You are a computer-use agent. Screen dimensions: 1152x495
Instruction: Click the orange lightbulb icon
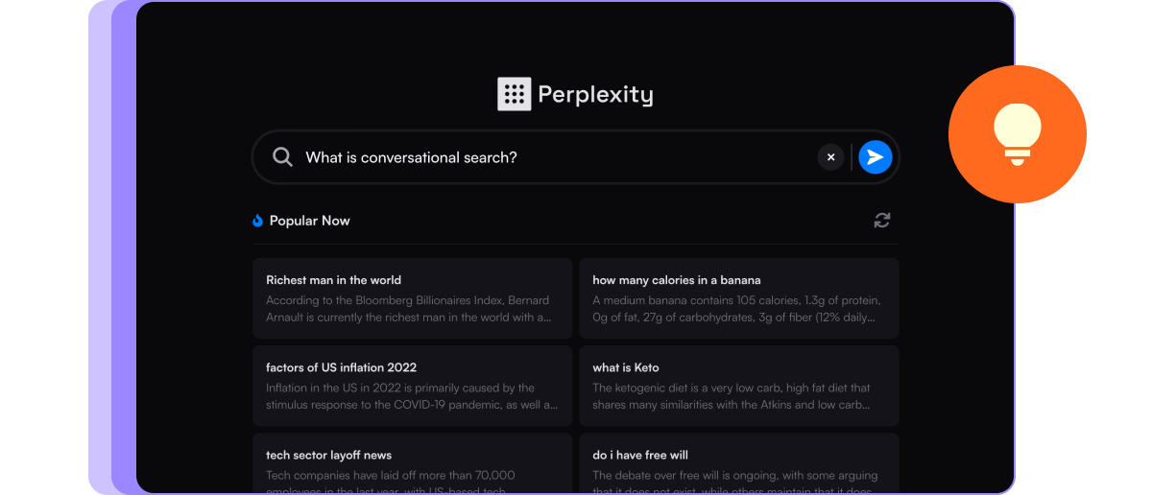tap(1017, 134)
